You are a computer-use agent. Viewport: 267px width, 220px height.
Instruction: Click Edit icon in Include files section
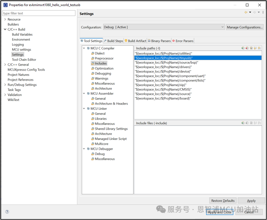pos(251,123)
